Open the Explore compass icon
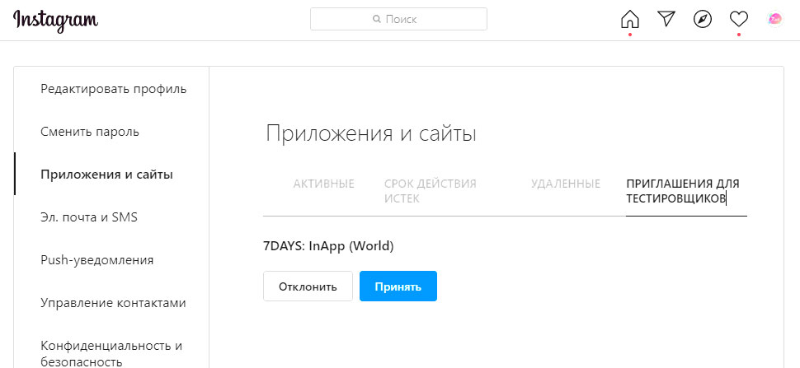The height and width of the screenshot is (368, 800). tap(703, 19)
